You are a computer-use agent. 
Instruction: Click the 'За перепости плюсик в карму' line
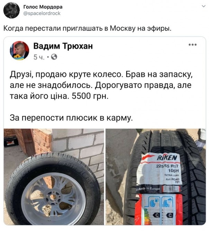click(x=71, y=118)
